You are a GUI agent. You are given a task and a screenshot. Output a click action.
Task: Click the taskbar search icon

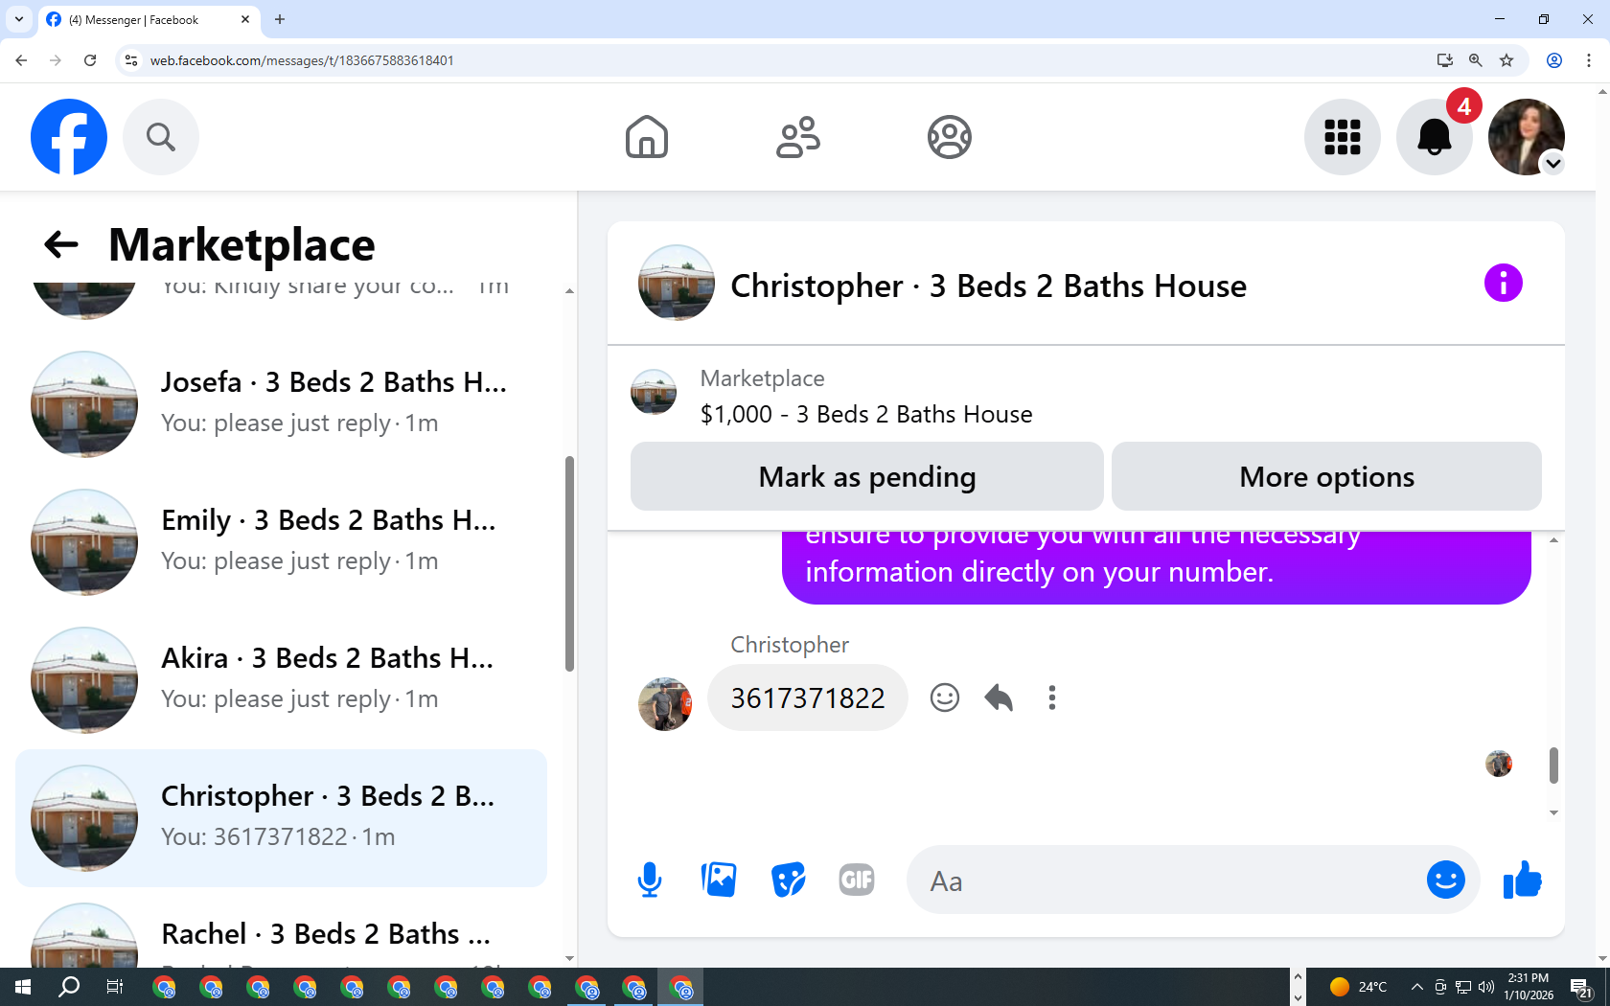coord(69,987)
